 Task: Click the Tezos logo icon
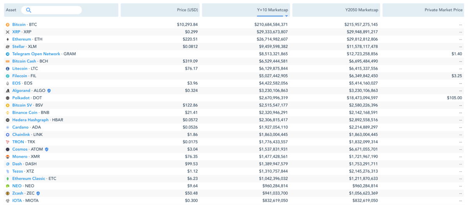pos(7,171)
